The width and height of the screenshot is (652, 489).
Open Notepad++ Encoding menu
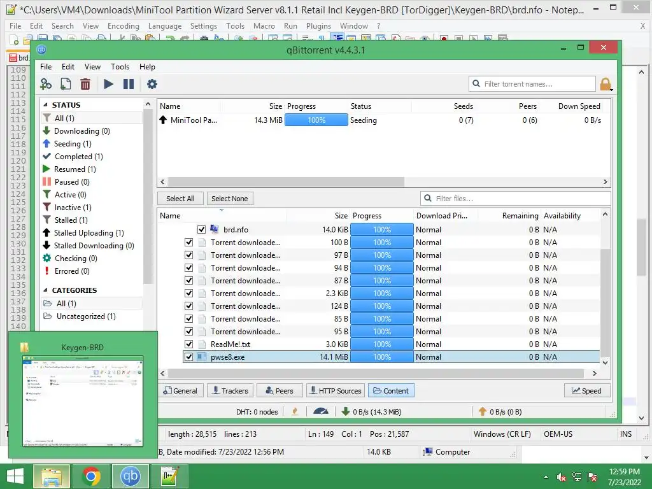click(123, 25)
